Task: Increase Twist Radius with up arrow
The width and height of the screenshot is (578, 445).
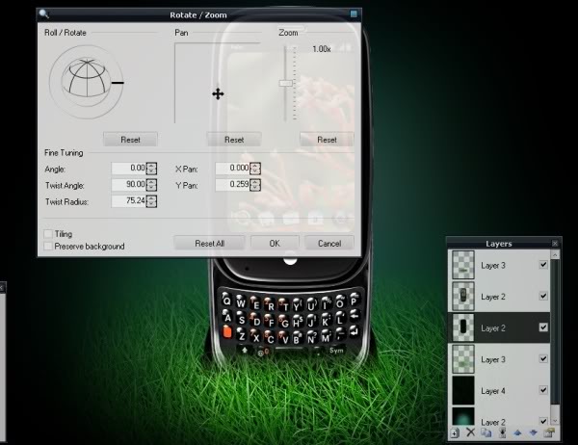Action: pyautogui.click(x=151, y=198)
